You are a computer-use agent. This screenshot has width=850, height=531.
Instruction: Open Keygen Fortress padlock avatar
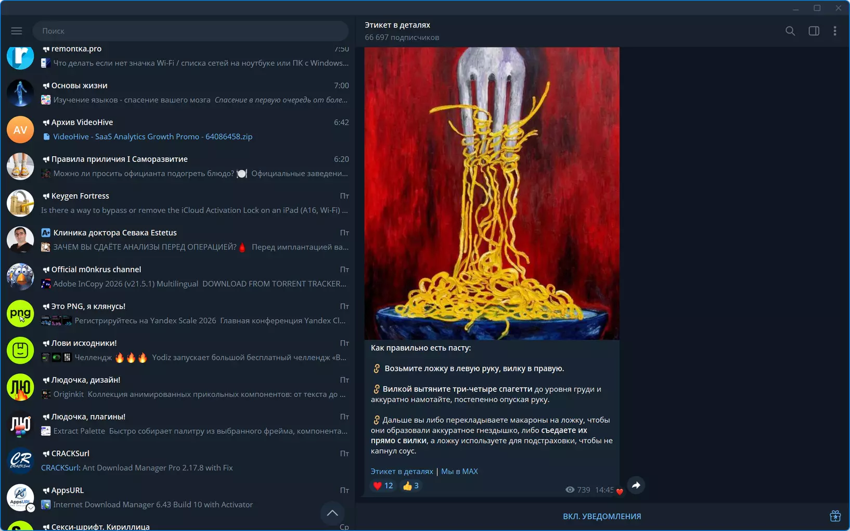pyautogui.click(x=20, y=203)
